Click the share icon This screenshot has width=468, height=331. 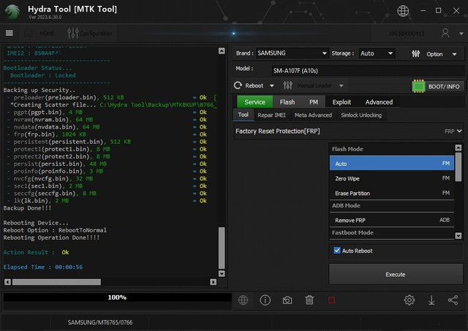pos(453,300)
